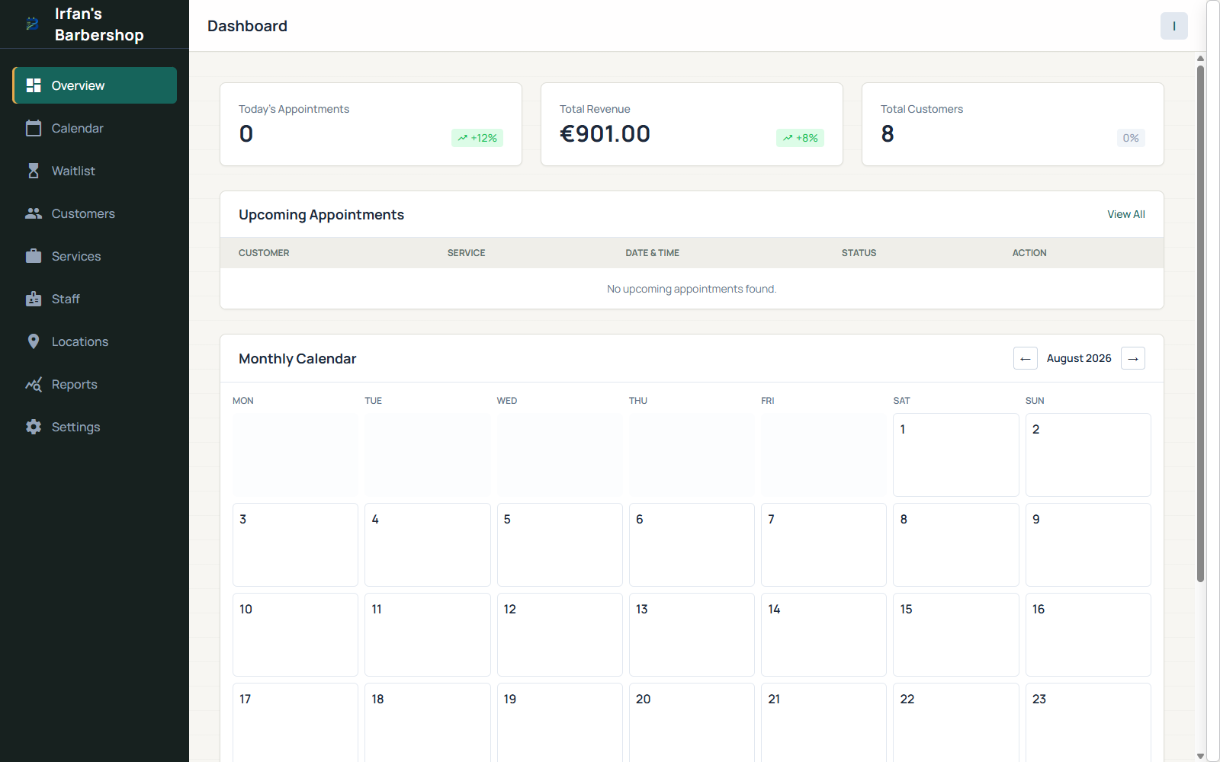Click the Upcoming Appointments heading
Screen dimensions: 1220x762
(x=321, y=215)
